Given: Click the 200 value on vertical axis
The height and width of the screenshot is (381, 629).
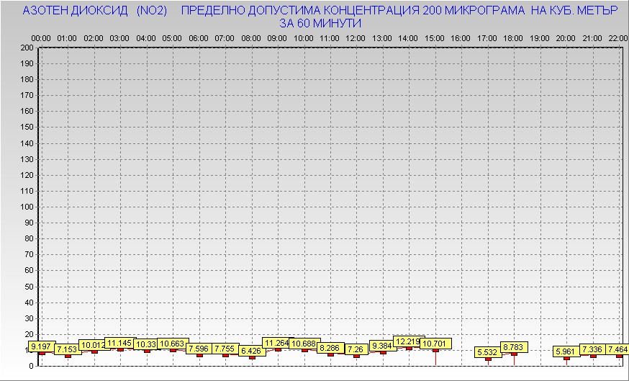Looking at the screenshot, I should click(x=27, y=48).
